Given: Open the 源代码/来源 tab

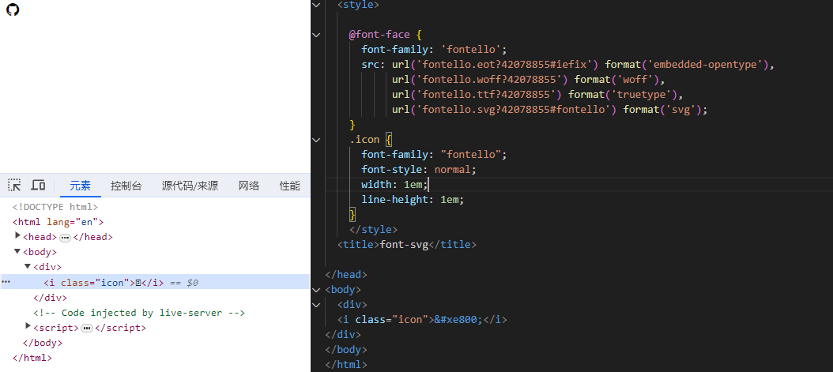Looking at the screenshot, I should click(190, 186).
